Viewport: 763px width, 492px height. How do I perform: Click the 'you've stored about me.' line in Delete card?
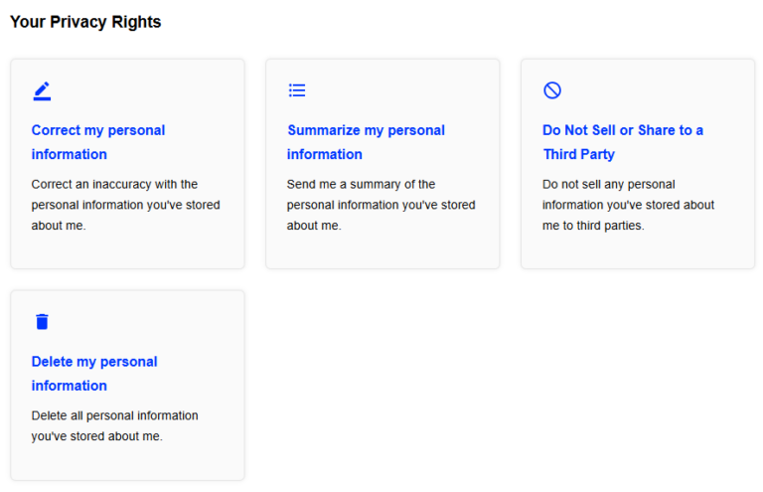(96, 435)
